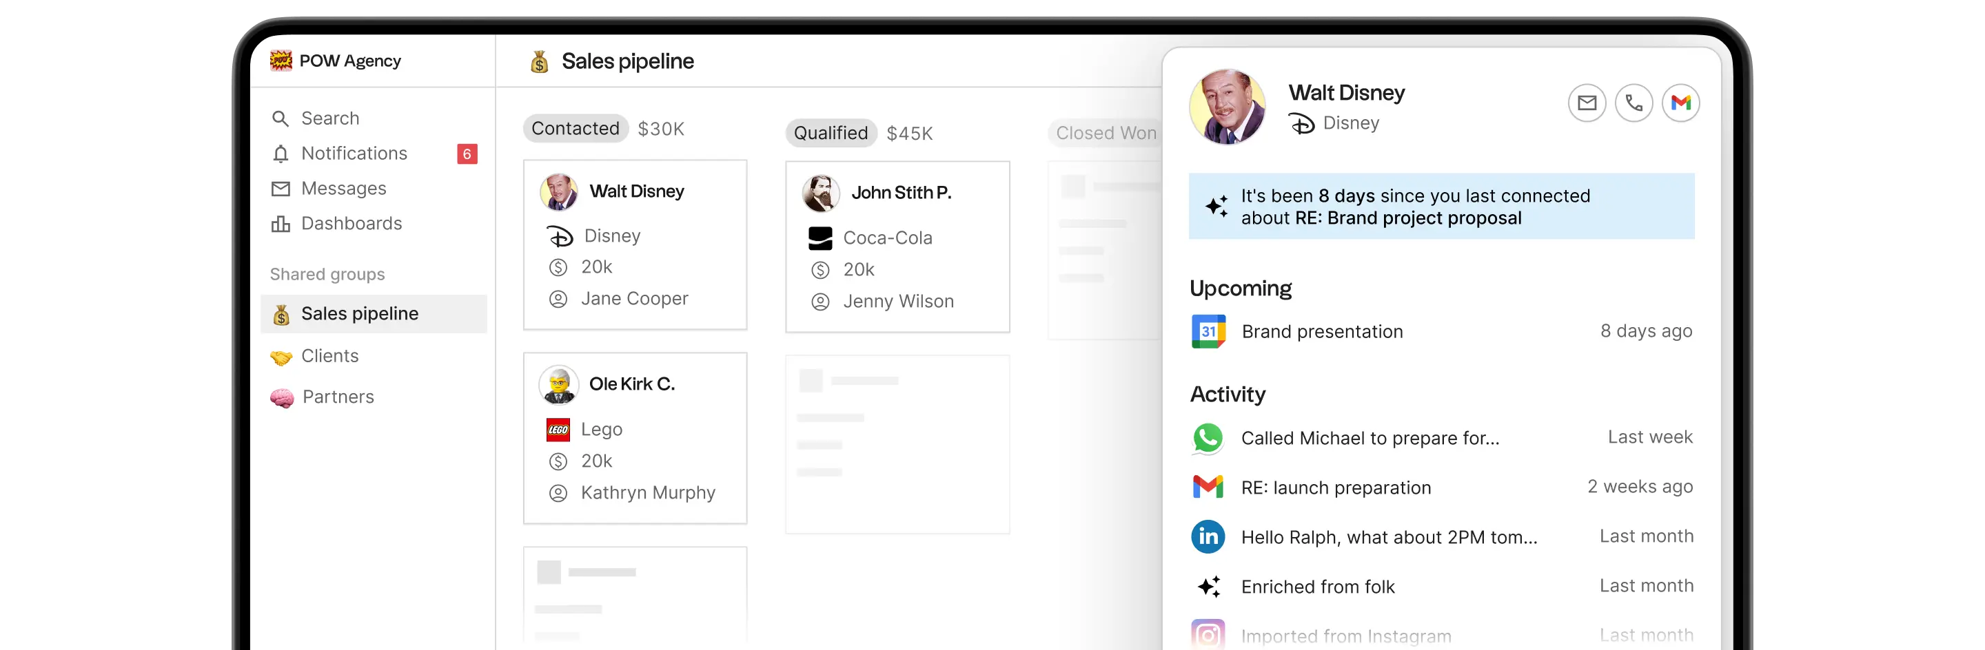Click the LinkedIn icon in Activity list

[1208, 537]
